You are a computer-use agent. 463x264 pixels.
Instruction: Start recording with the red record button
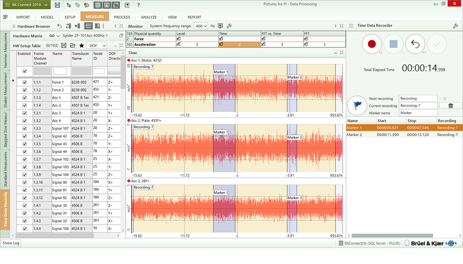click(372, 44)
